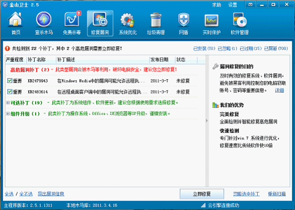The image size is (295, 210).
Task: Maximize the 金山卫士 window
Action: click(273, 4)
